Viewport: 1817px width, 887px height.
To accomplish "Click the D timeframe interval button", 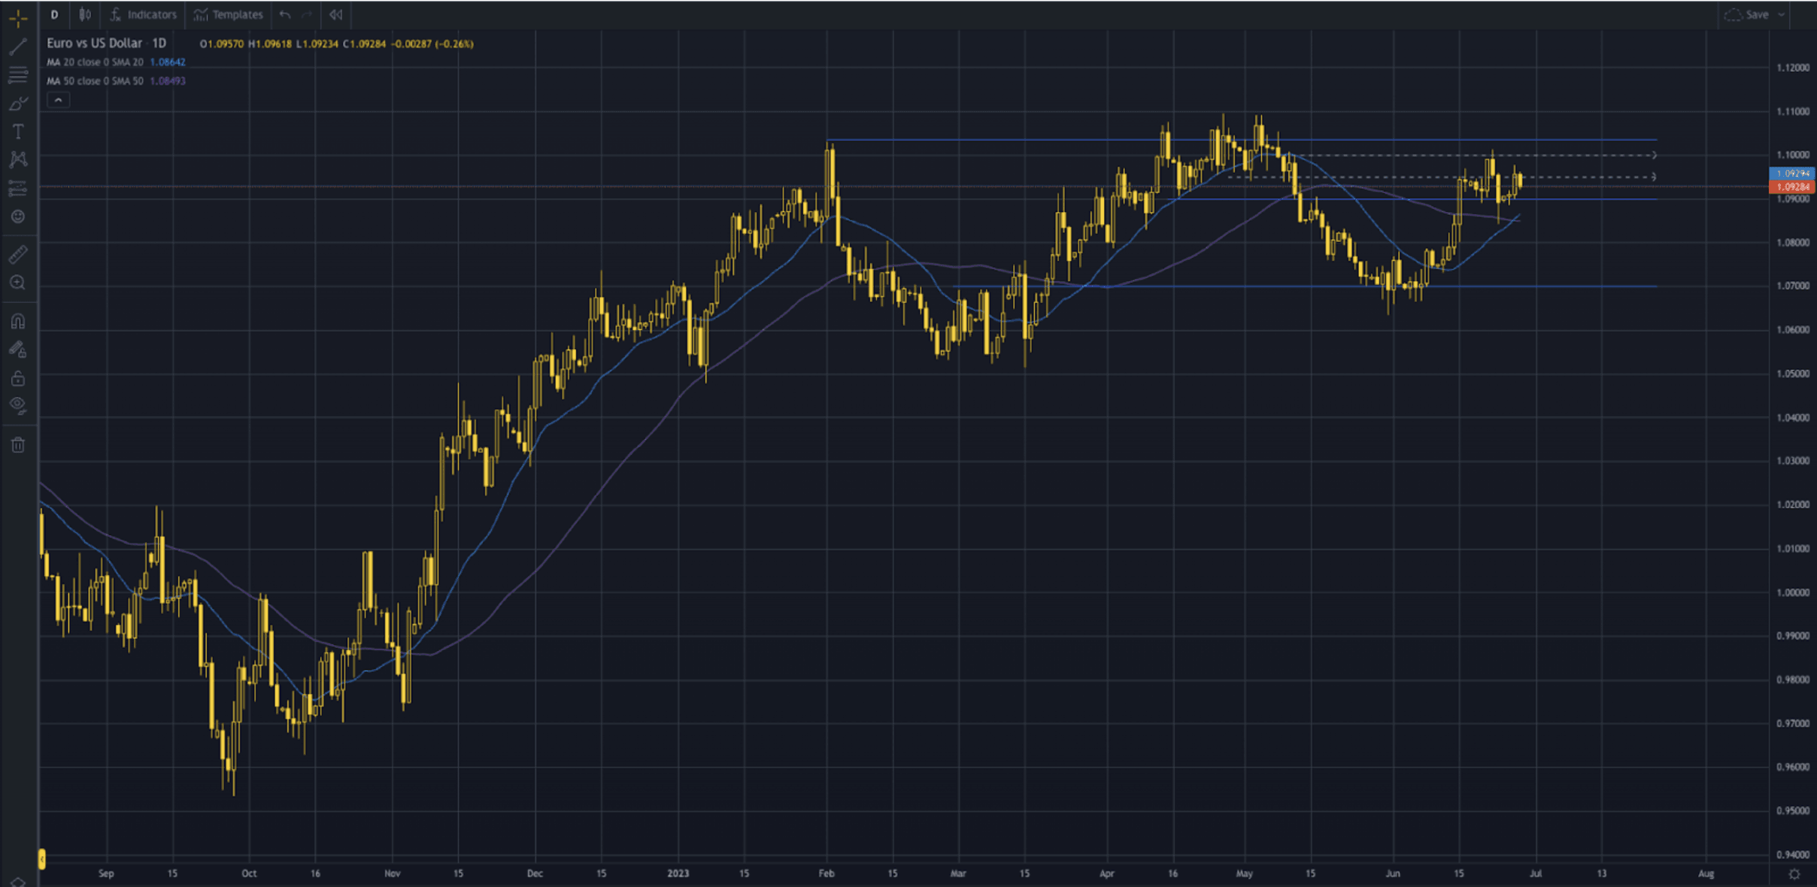I will point(54,14).
